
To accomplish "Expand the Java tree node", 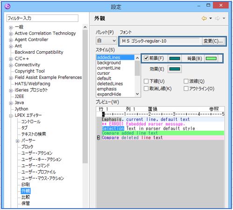I will 11,103.
